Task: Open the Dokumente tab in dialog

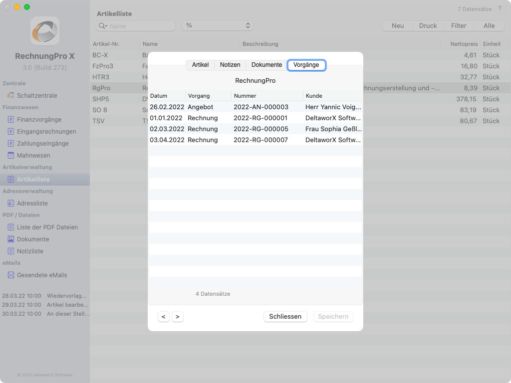Action: tap(266, 65)
